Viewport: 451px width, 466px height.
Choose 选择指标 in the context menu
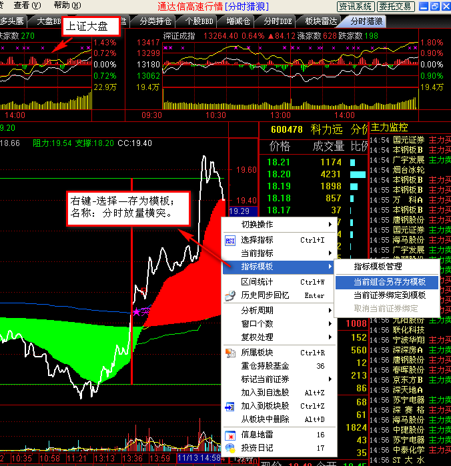[280, 240]
